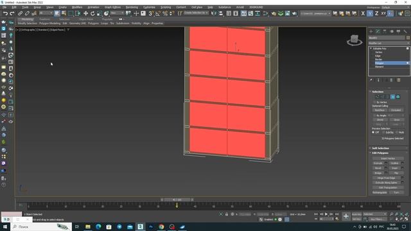
Task: Undo the last action in main toolbar
Action: click(5, 13)
